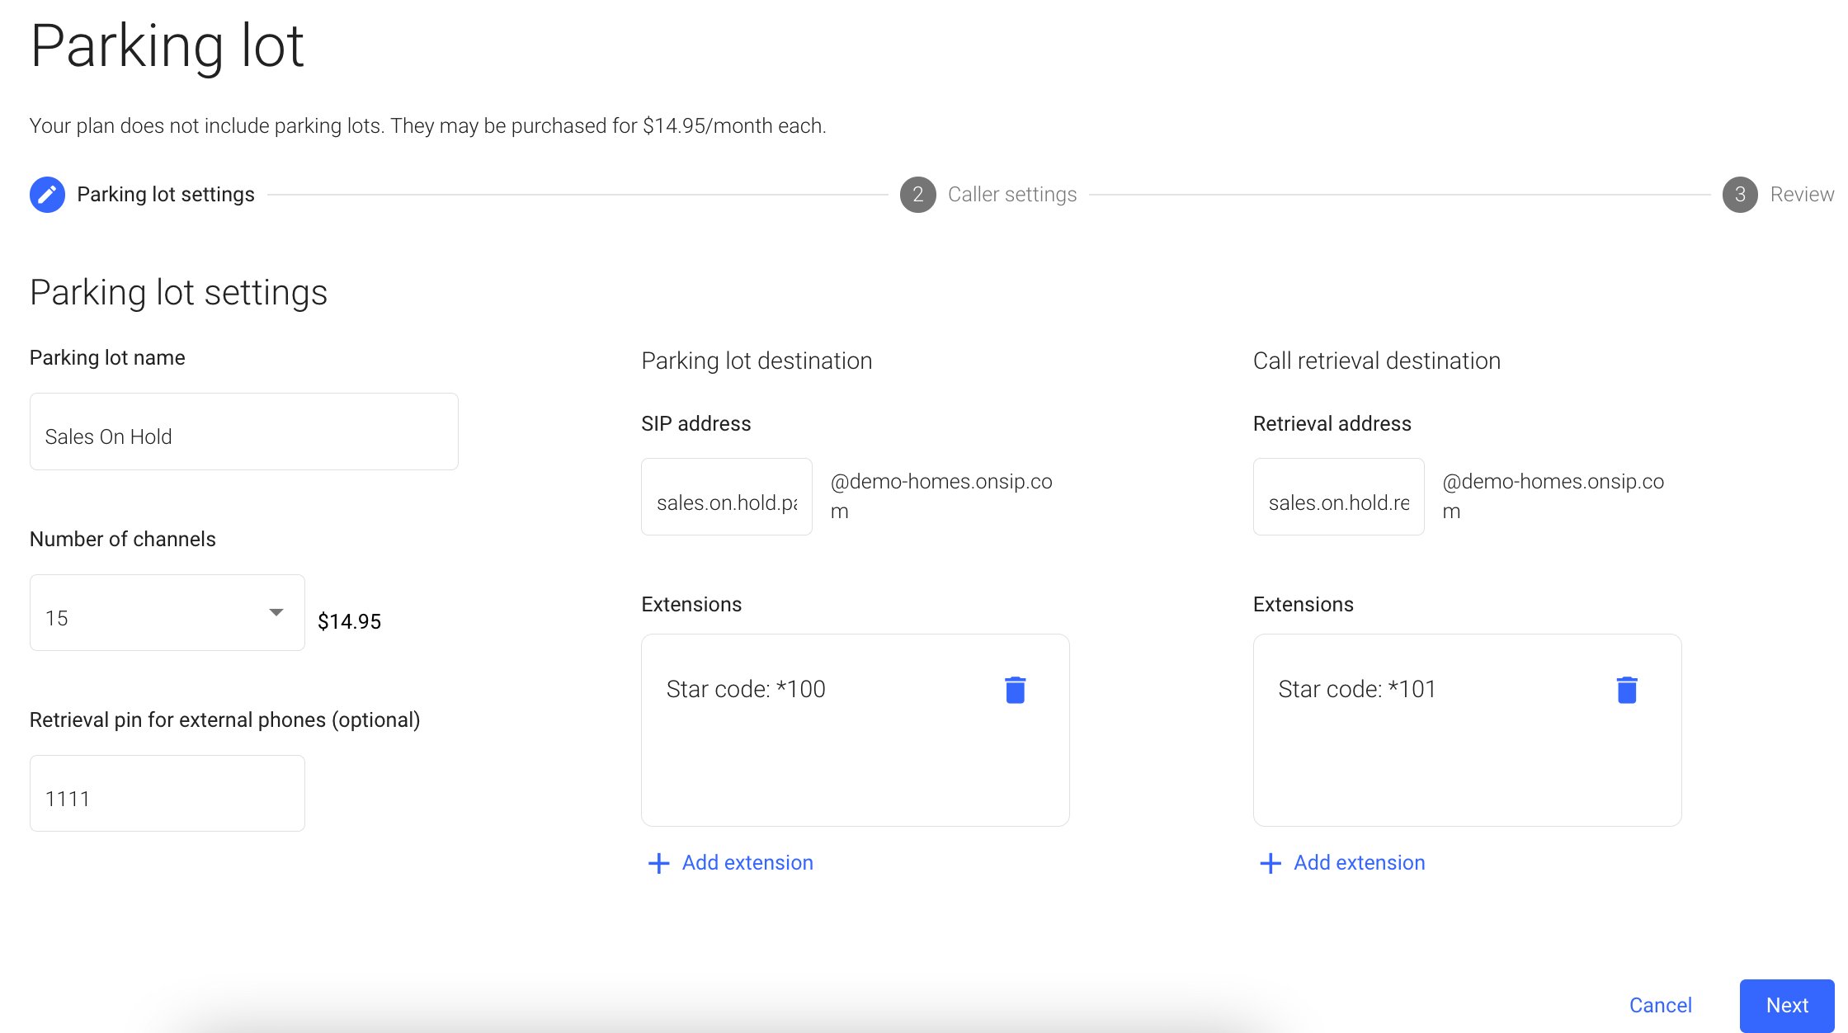
Task: Click the Add extension icon under parking lot destination
Action: pos(658,863)
